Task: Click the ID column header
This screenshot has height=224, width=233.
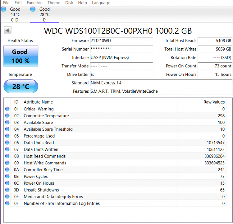Action: (16, 102)
